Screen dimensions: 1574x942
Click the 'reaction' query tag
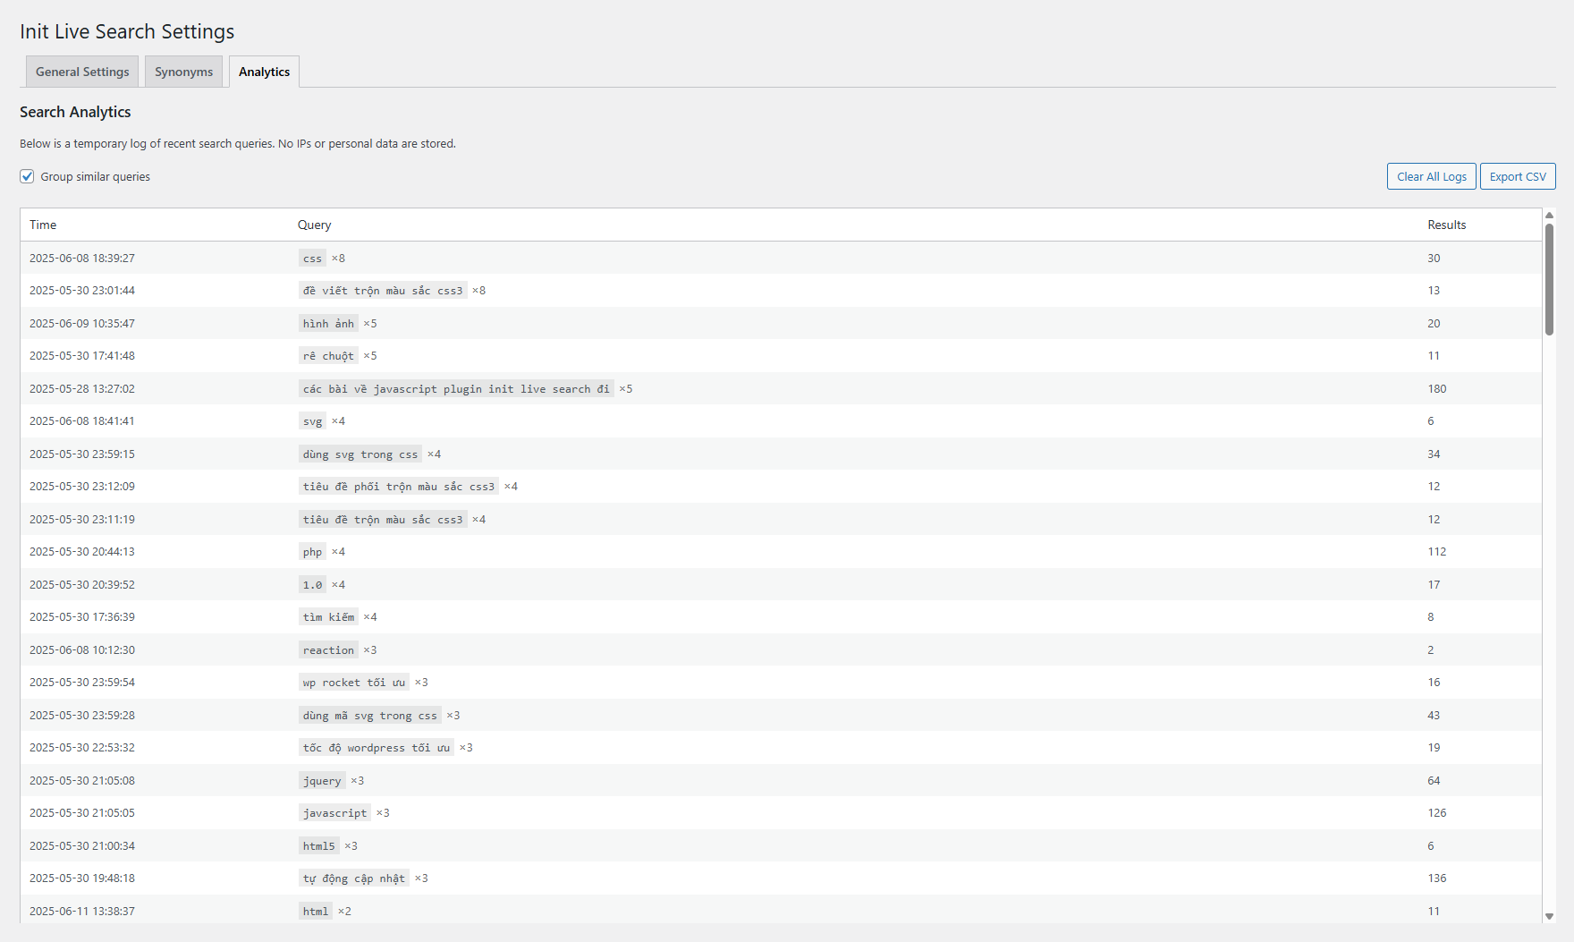pos(328,650)
